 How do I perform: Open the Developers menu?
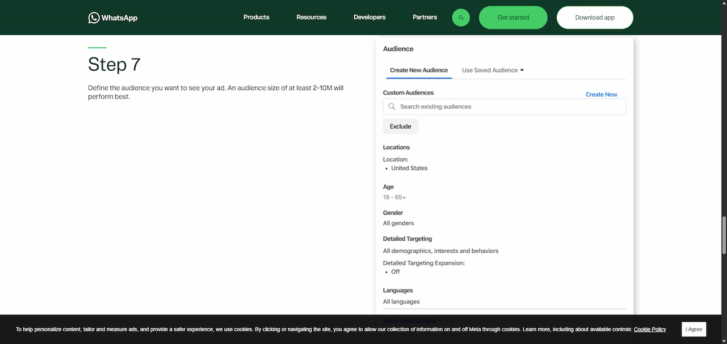point(370,18)
